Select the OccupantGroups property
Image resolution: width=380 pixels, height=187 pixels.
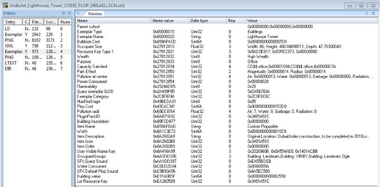point(227,156)
